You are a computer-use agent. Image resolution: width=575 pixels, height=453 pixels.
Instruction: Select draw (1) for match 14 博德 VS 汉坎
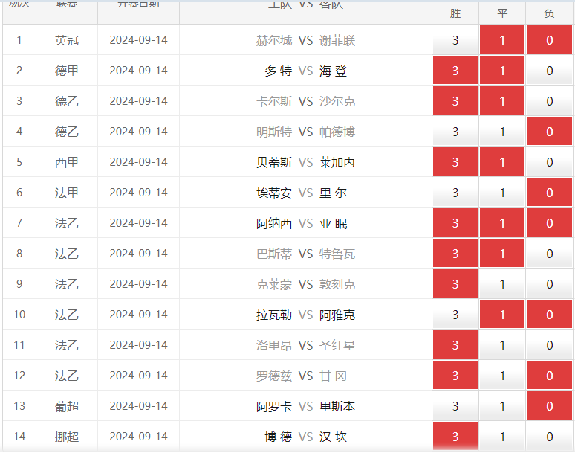click(x=502, y=436)
